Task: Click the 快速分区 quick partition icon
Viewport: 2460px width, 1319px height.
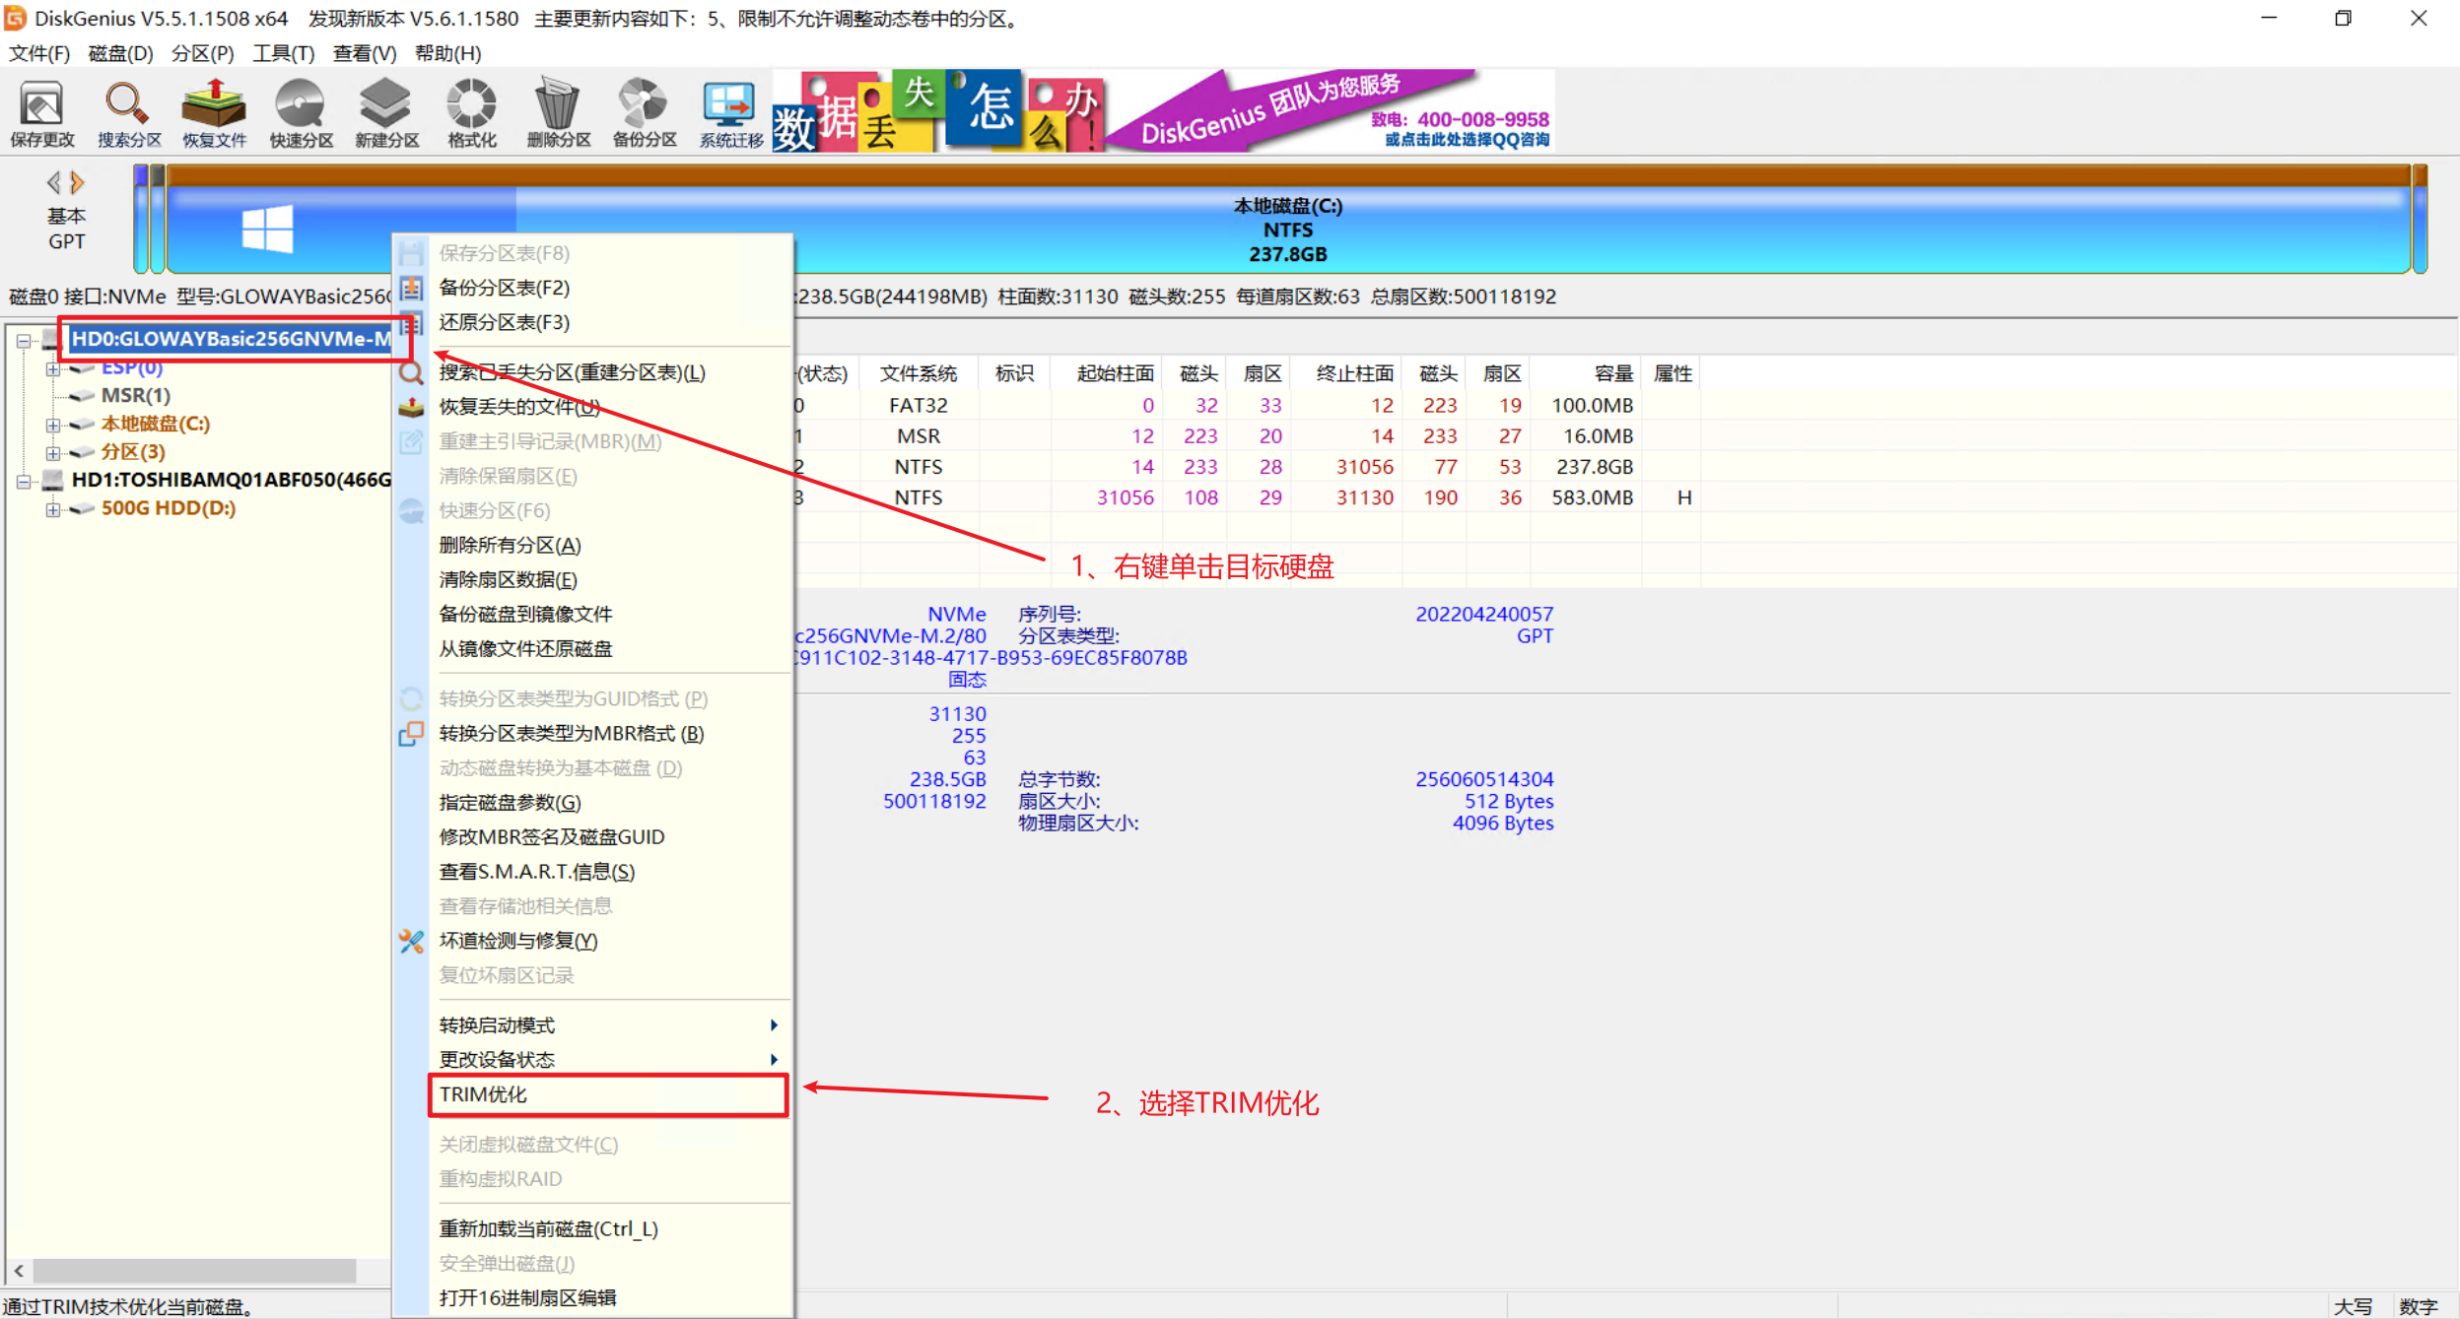Action: pos(300,111)
